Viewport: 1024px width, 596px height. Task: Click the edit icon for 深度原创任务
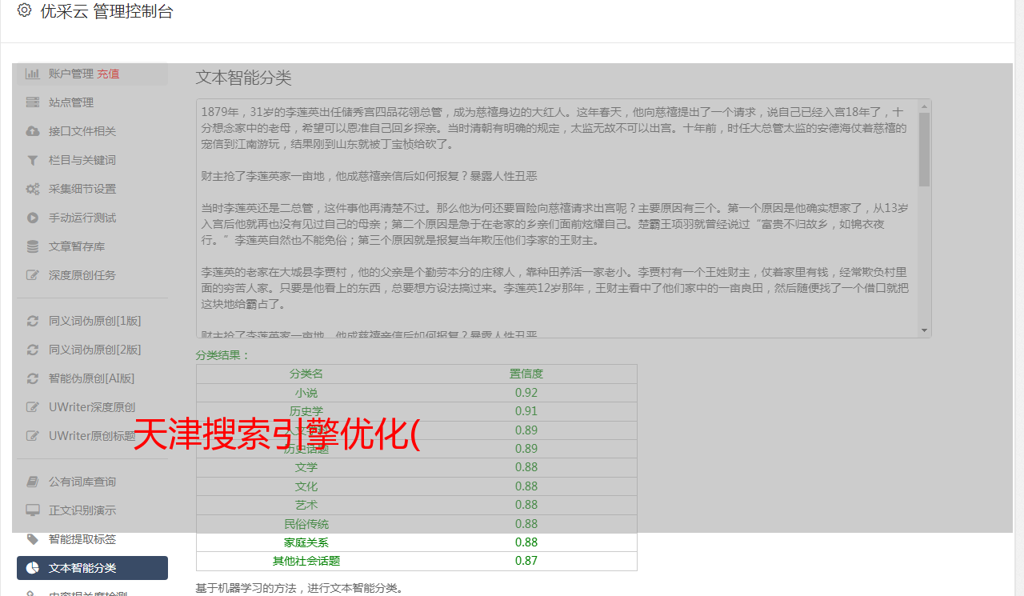click(x=32, y=275)
